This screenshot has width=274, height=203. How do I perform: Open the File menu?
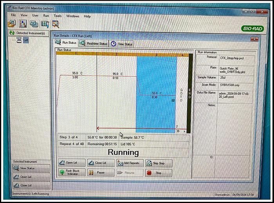point(13,16)
